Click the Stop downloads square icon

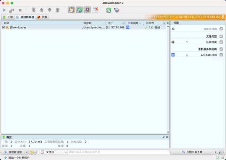pyautogui.click(x=20, y=10)
